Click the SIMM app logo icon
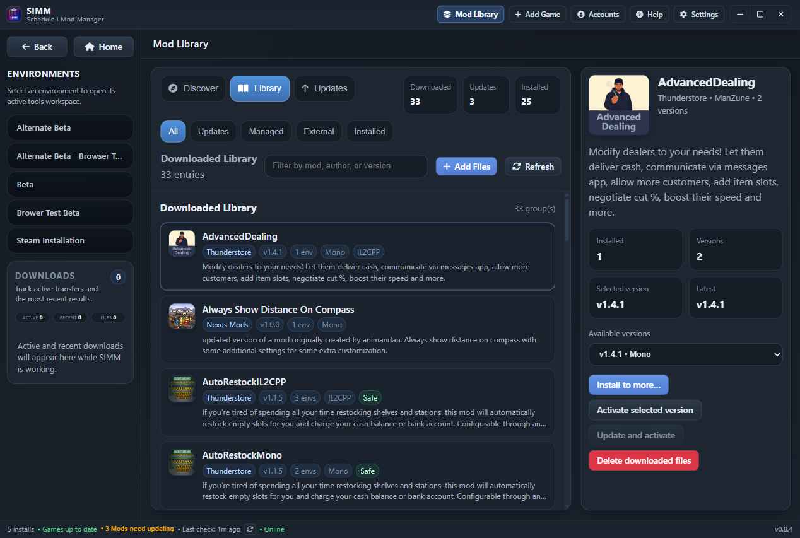Screen dimensions: 800x538 (14, 14)
